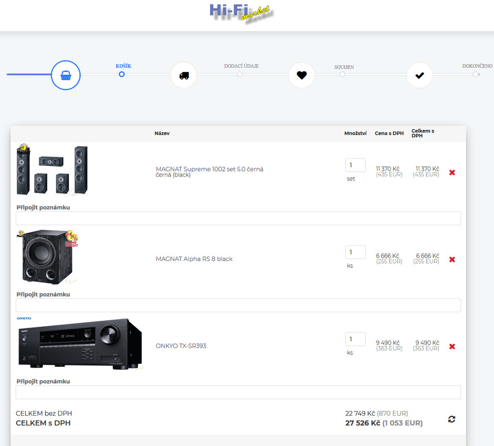Go to the DODACÍ ÚDAJE step

pos(241,66)
